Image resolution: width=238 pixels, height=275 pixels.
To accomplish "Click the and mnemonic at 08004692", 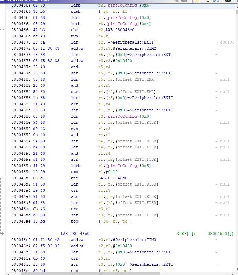I will pyautogui.click(x=74, y=135).
